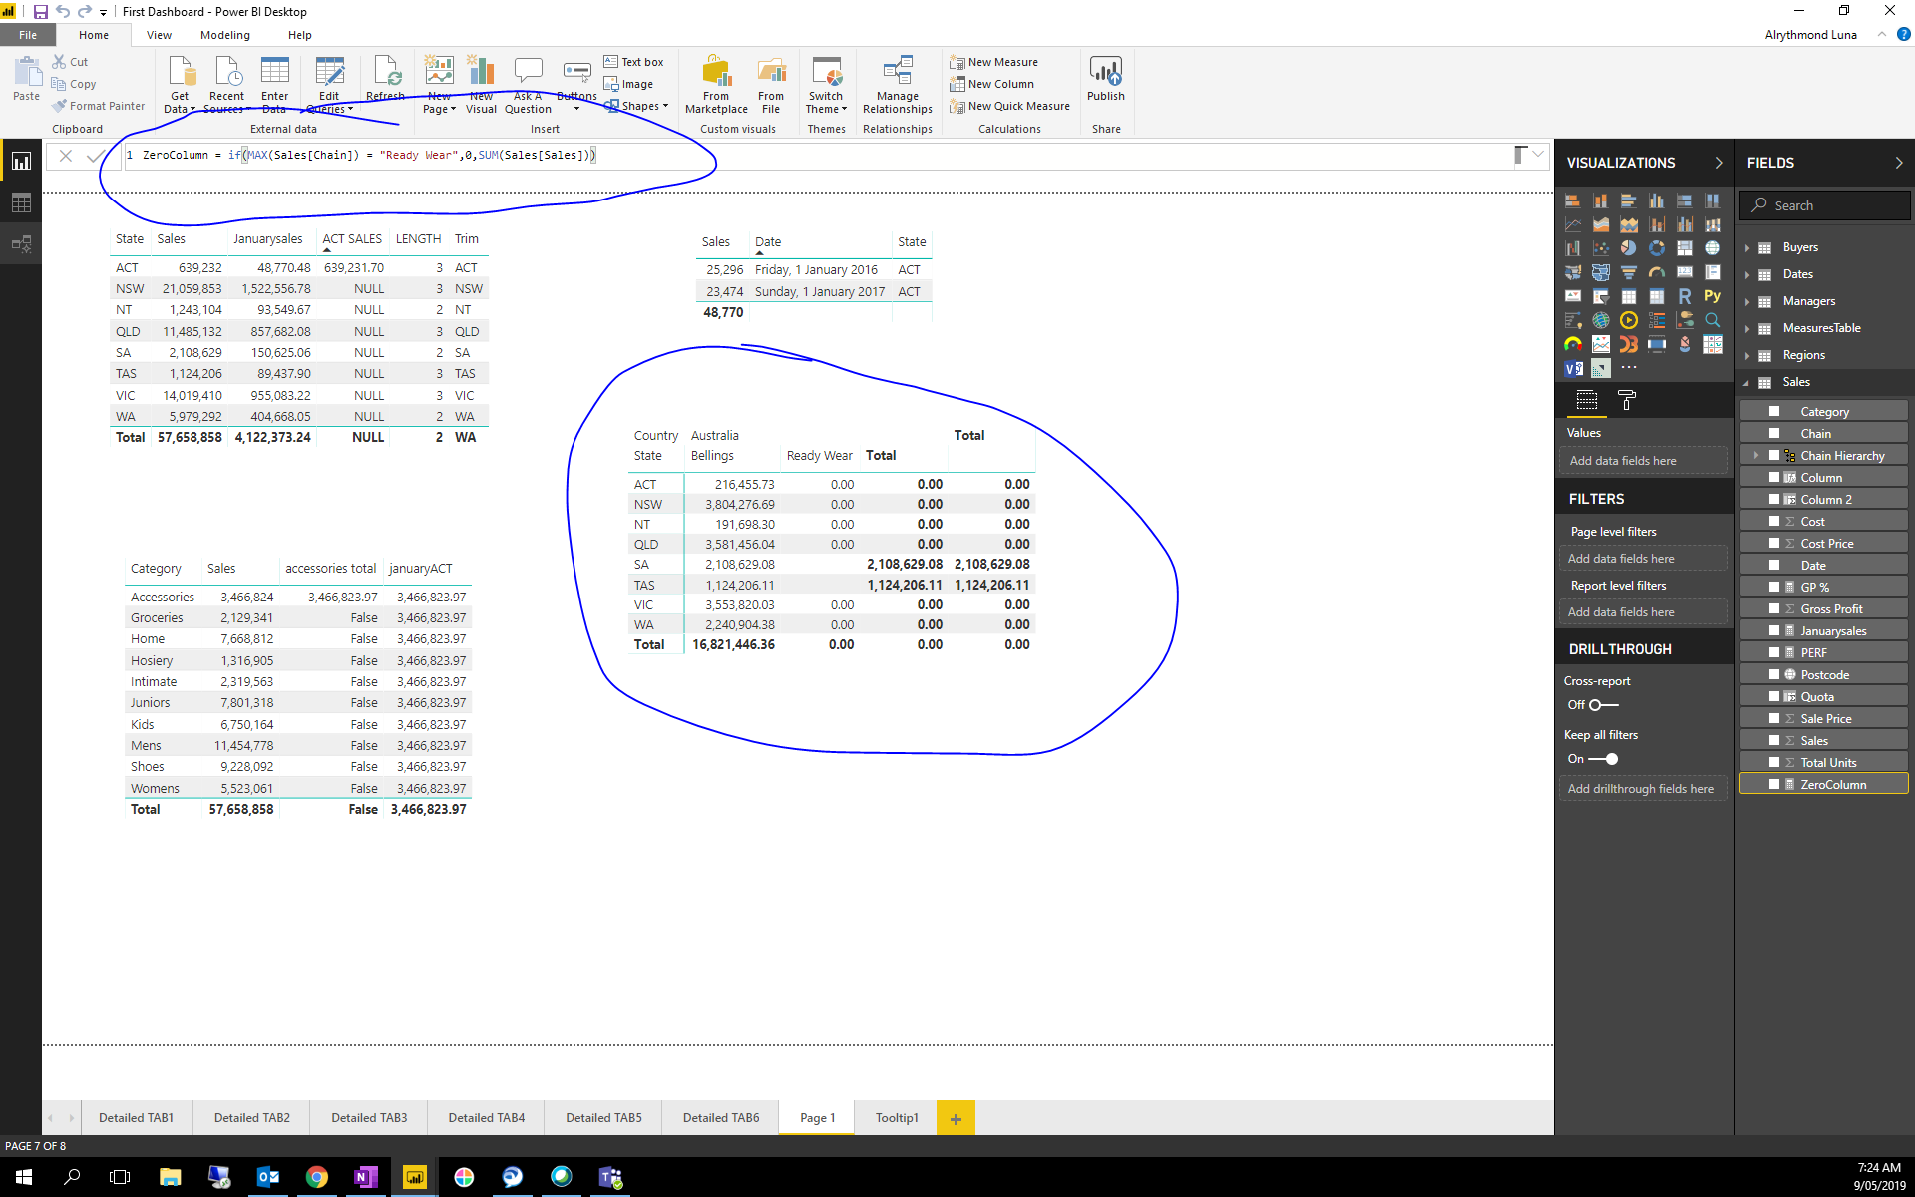Toggle the Keep all filters switch
Viewport: 1915px width, 1197px height.
1604,759
